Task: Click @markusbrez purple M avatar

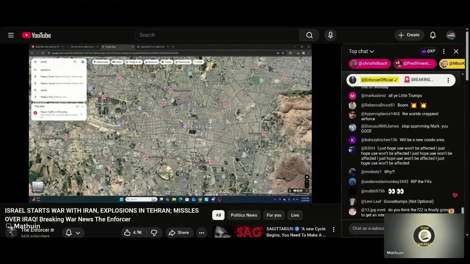Action: click(352, 96)
